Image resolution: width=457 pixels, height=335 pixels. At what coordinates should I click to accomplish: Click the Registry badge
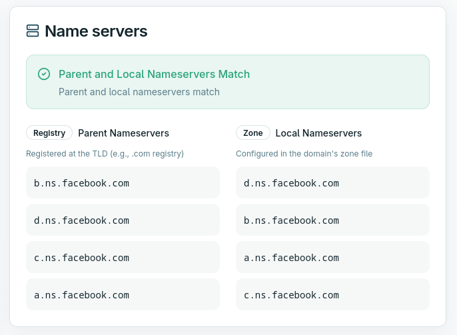(x=49, y=133)
